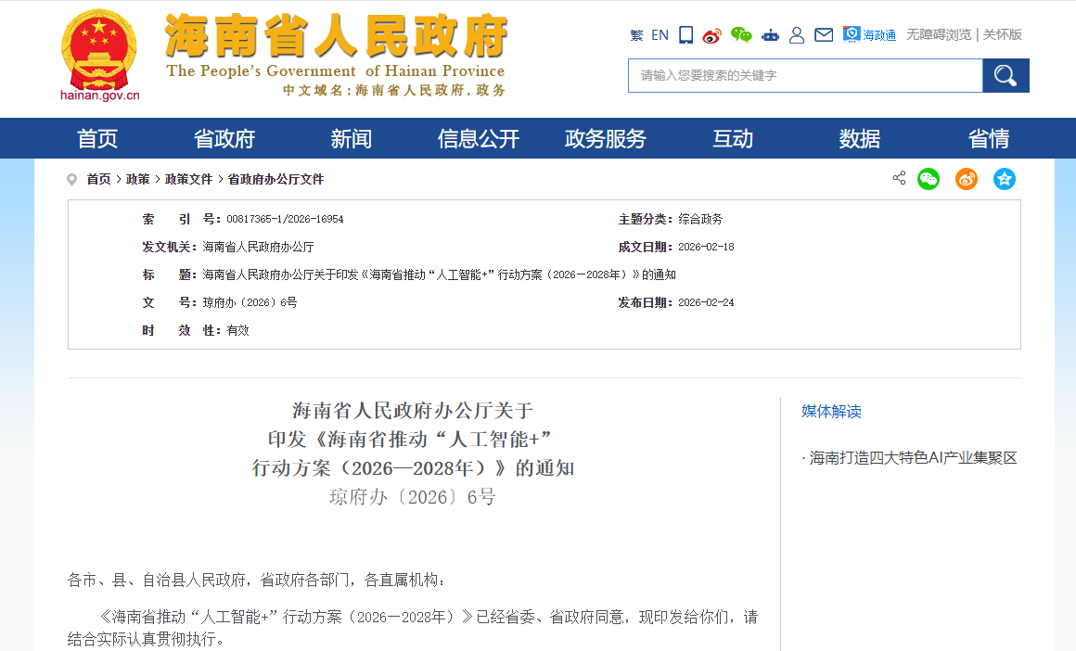Open the user account icon
This screenshot has width=1076, height=651.
797,35
